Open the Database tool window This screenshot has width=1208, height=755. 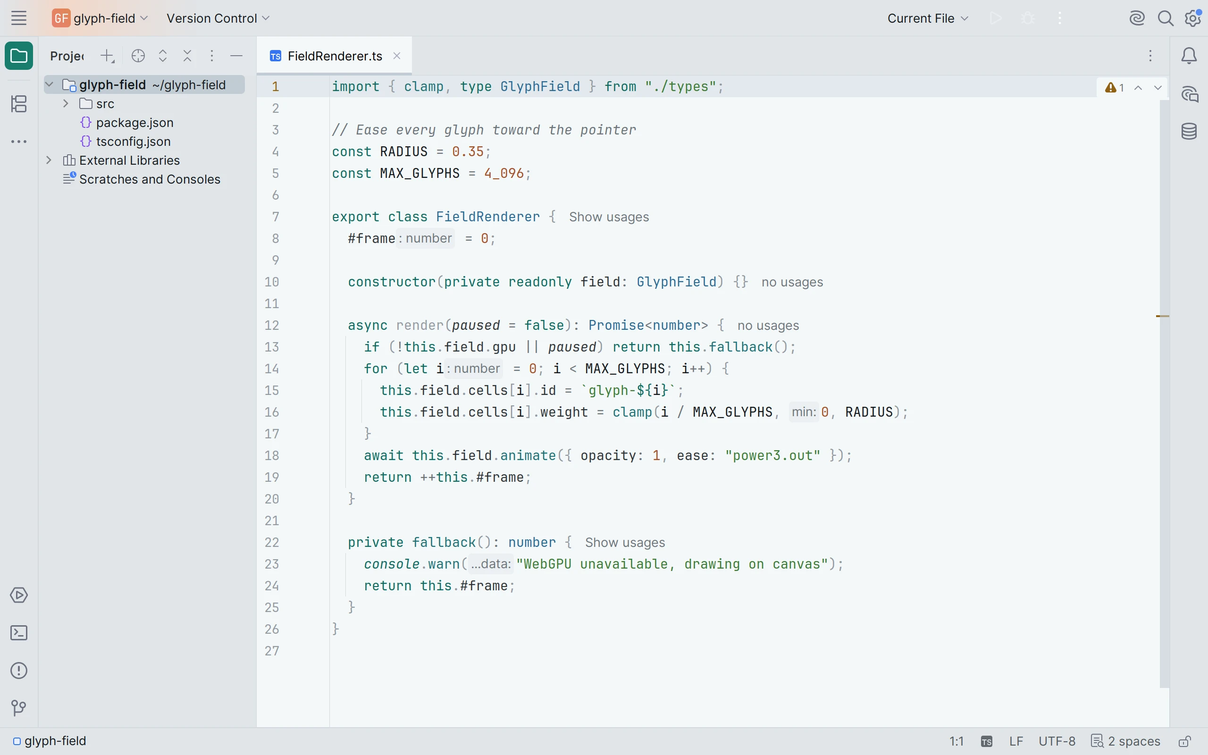click(x=1189, y=131)
